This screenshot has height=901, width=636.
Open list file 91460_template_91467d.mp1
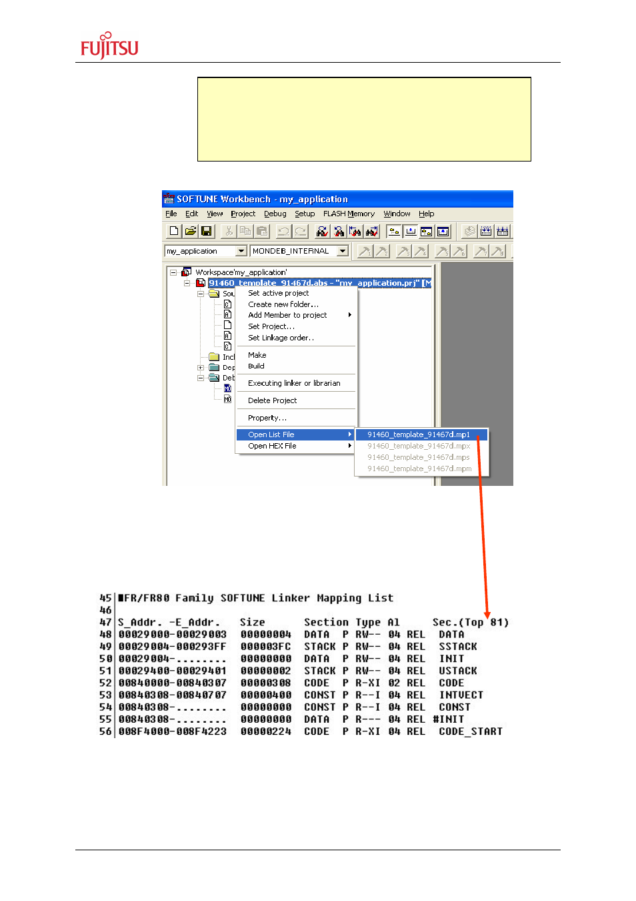pyautogui.click(x=422, y=434)
